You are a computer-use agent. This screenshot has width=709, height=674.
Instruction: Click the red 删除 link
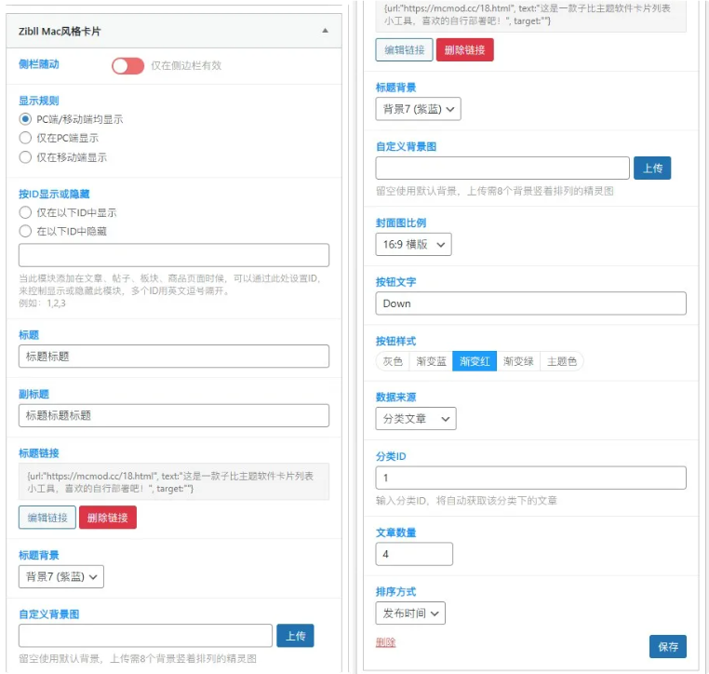(x=385, y=642)
